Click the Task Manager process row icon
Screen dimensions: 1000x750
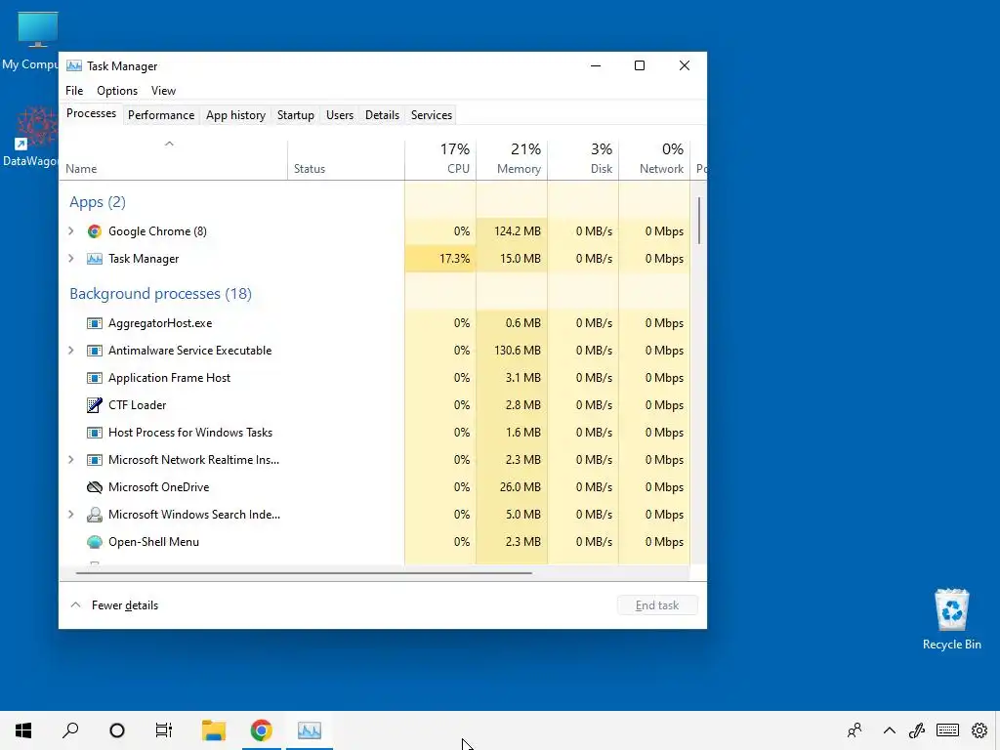click(95, 259)
